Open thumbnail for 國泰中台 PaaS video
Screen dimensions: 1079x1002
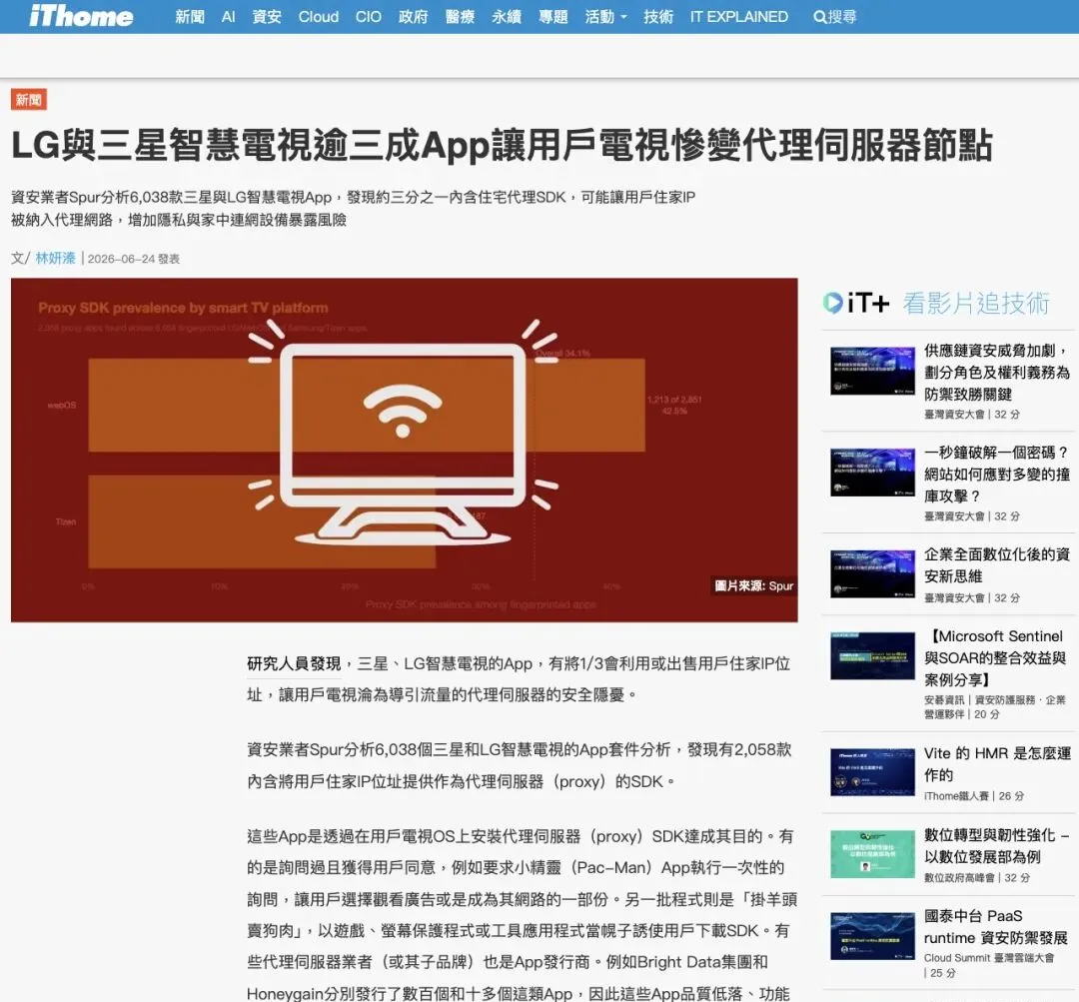(x=872, y=936)
